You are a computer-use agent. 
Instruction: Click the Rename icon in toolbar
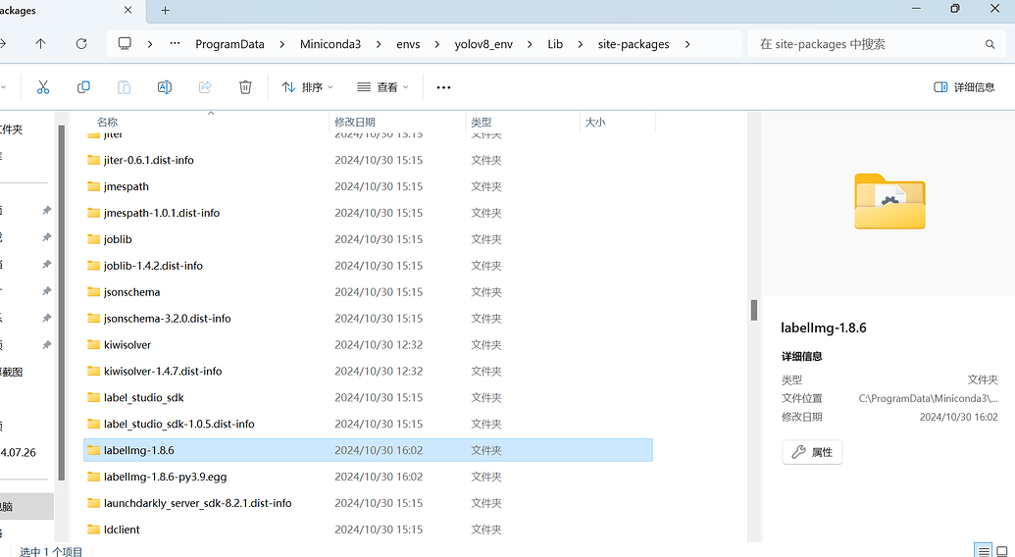[165, 87]
